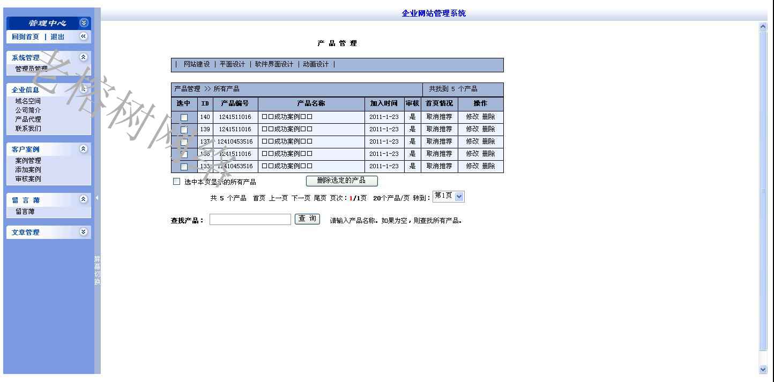This screenshot has width=774, height=382.
Task: Open 案例管理 in the sidebar
Action: 28,161
